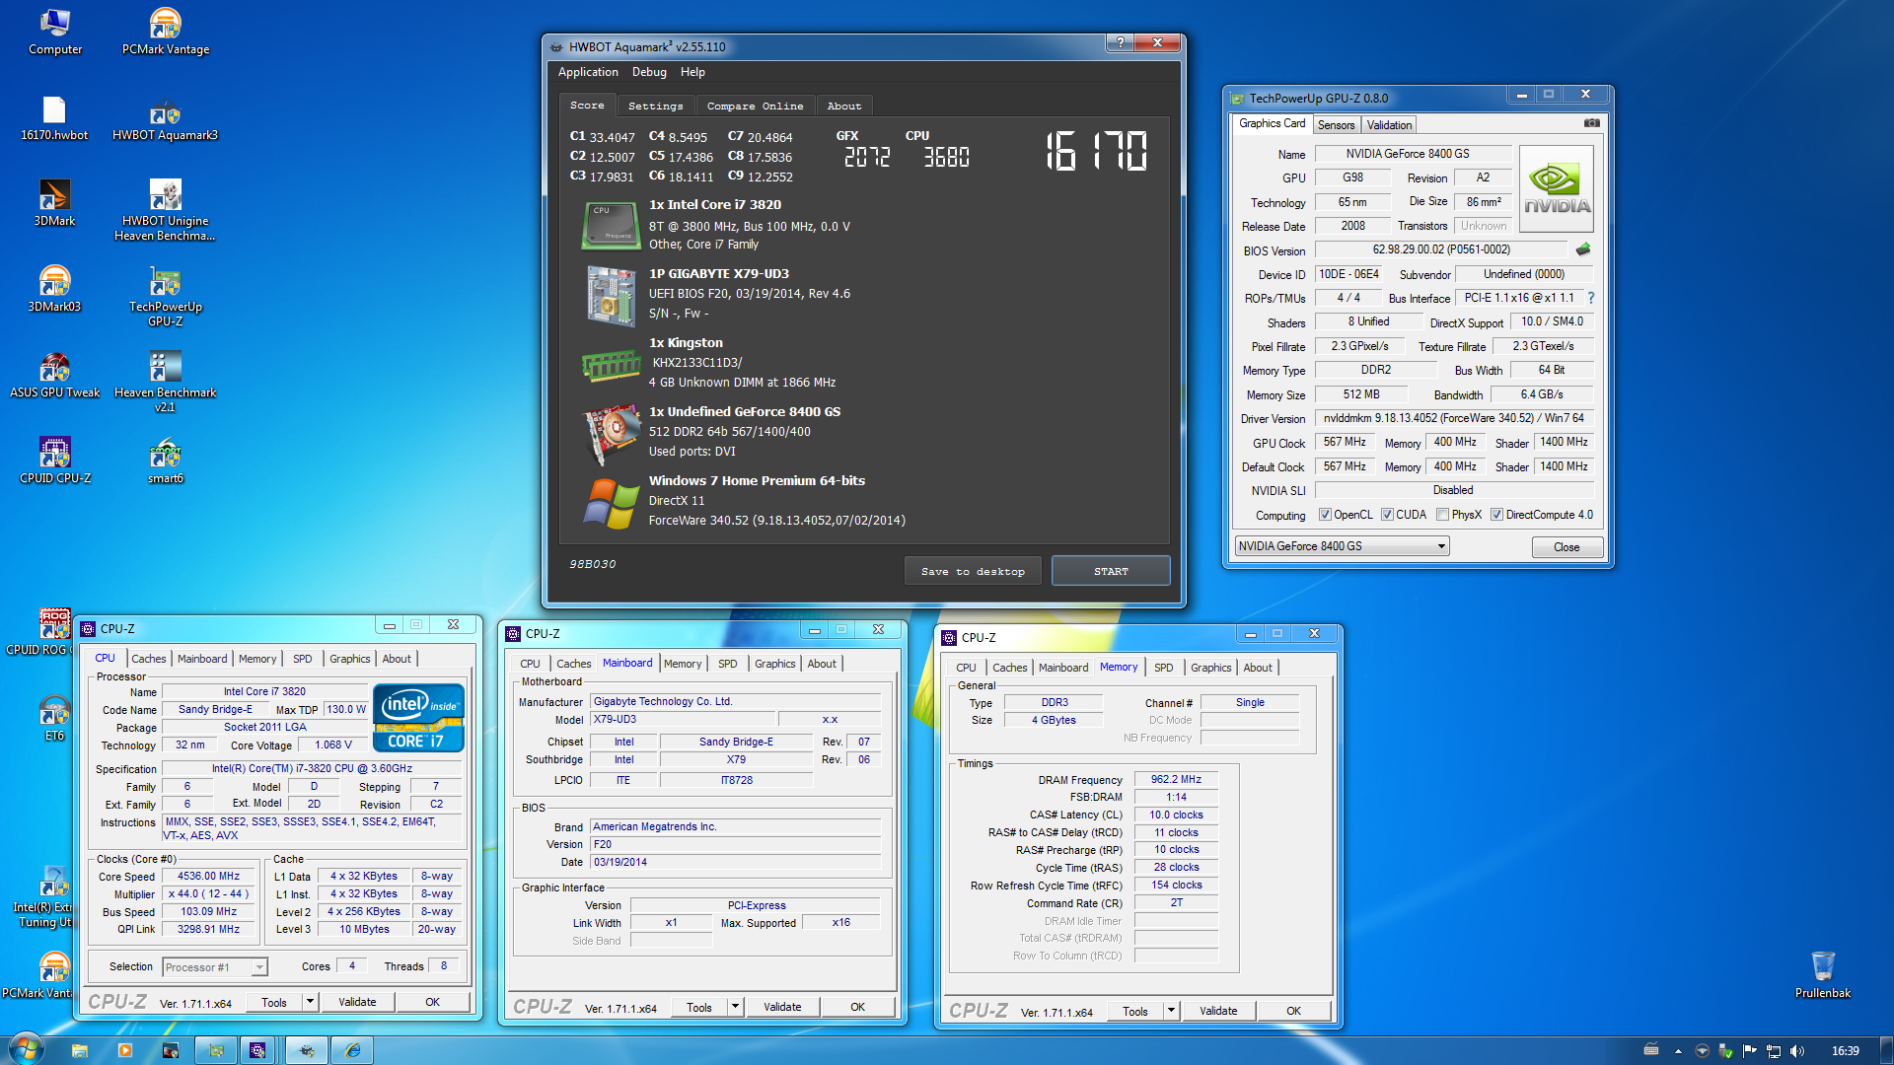Open Tools dropdown arrow in CPU tab window
The image size is (1894, 1065).
[x=309, y=1002]
